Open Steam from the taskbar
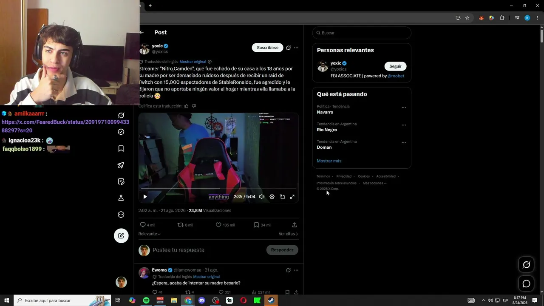Viewport: 544px width, 306px height. (271, 300)
